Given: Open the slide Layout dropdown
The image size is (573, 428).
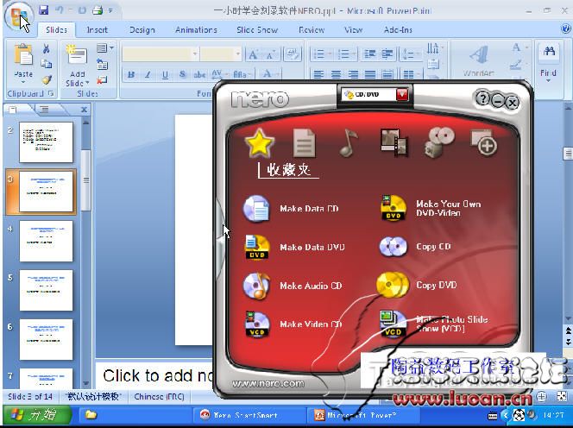Looking at the screenshot, I should [105, 48].
